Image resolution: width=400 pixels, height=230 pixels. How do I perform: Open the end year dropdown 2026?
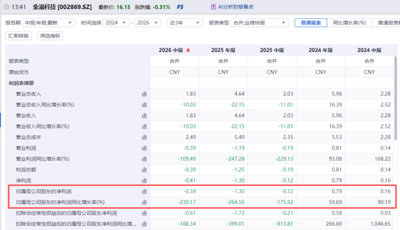point(147,23)
